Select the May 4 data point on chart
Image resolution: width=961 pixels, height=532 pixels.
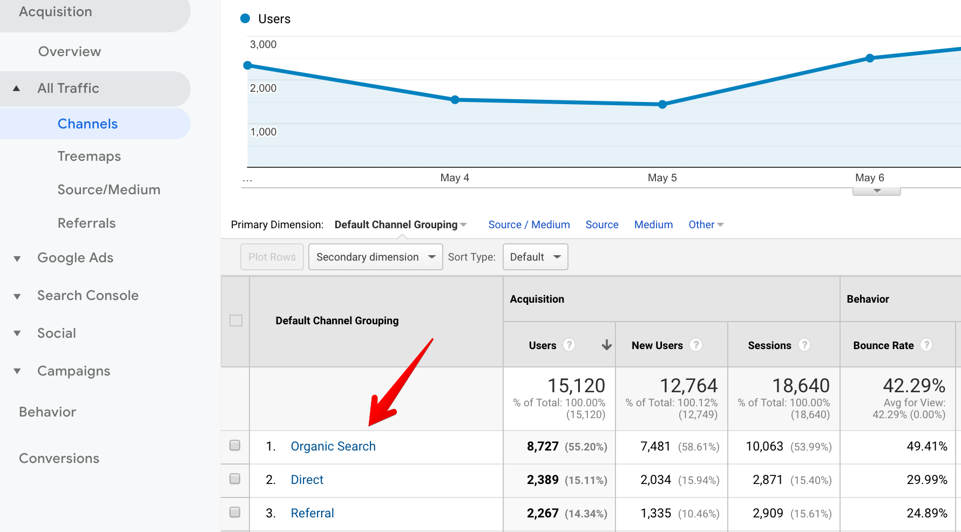point(455,100)
